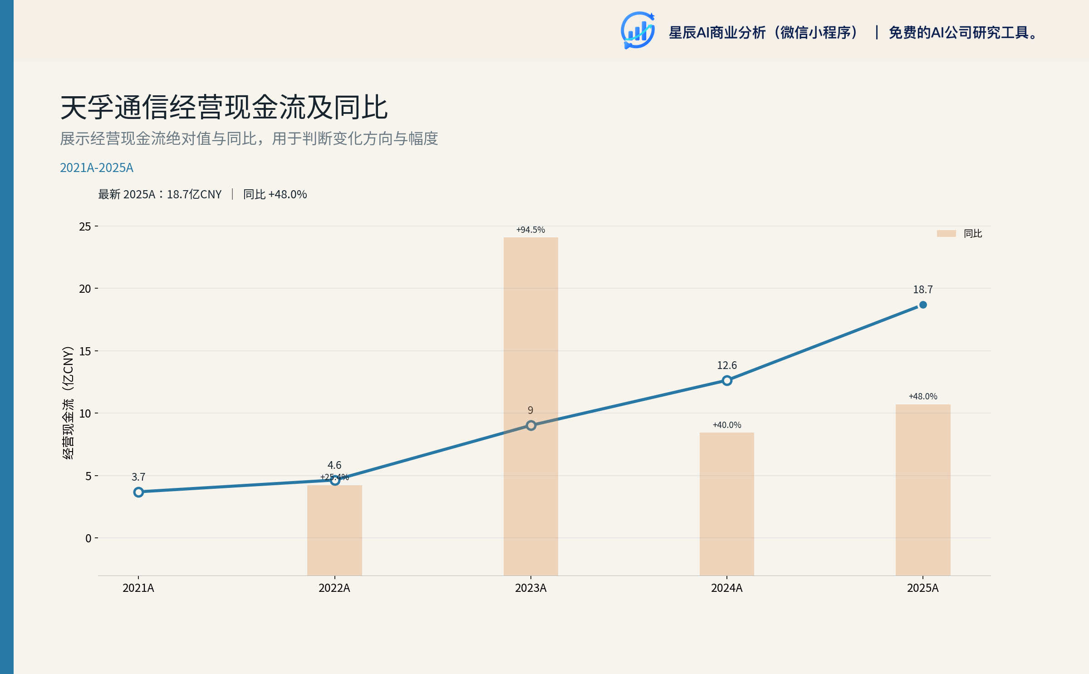Click the 2023A x-axis label

(x=531, y=588)
